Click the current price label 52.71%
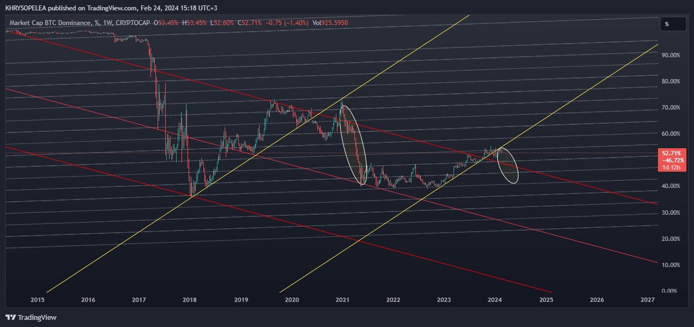The image size is (694, 327). tap(671, 154)
